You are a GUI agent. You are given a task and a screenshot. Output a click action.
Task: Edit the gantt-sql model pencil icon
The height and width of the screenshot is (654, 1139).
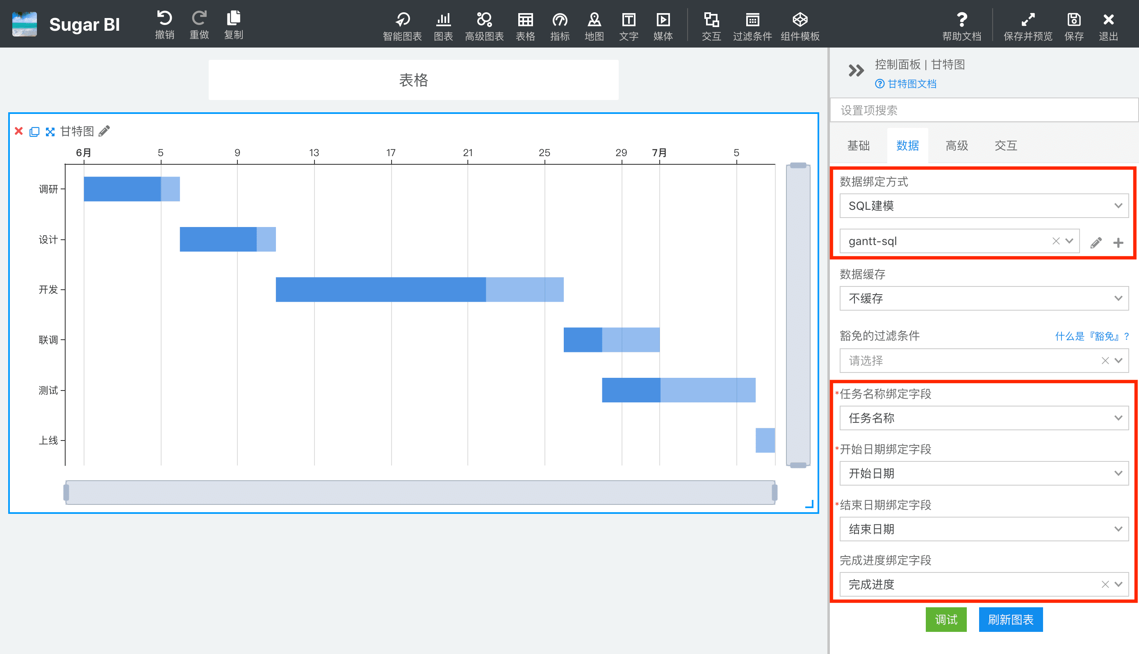1096,243
